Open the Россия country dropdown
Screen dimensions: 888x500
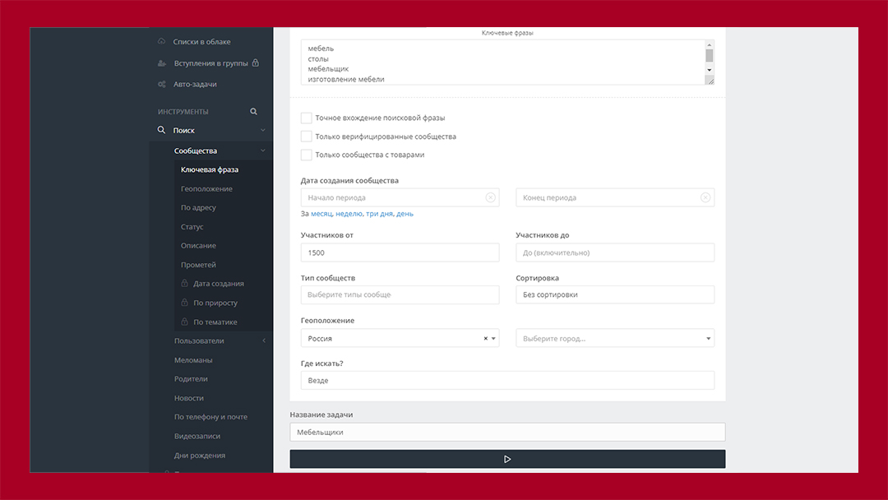[400, 338]
